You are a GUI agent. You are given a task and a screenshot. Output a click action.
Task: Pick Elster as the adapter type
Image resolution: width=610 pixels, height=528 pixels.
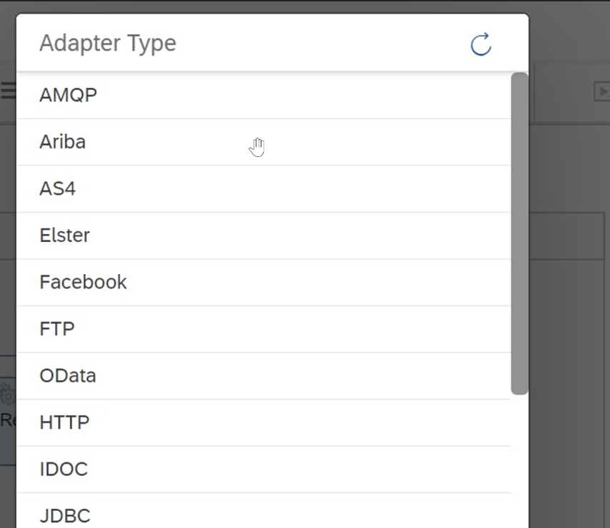264,235
